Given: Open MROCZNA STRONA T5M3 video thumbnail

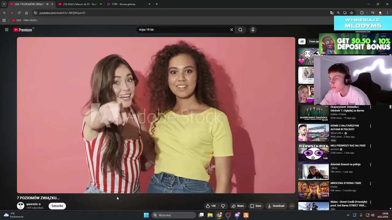Looking at the screenshot, I should coord(314,189).
